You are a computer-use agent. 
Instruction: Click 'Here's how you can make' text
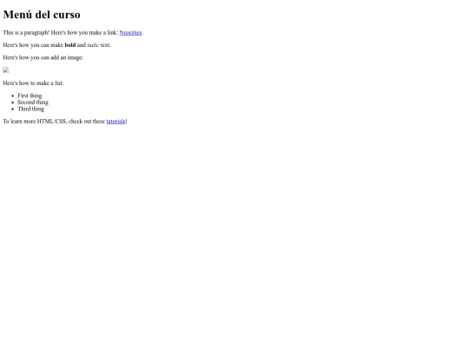[x=33, y=45]
